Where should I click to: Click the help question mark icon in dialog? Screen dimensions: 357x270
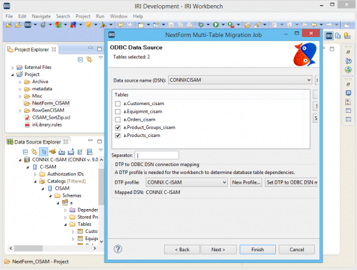pyautogui.click(x=117, y=249)
